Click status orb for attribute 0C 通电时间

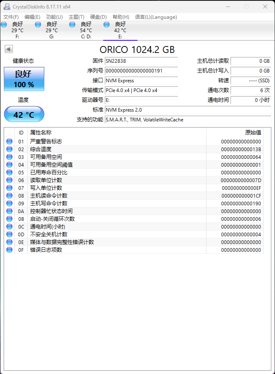pos(9,227)
